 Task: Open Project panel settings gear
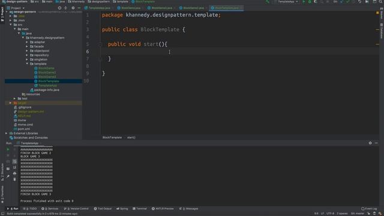coord(73,8)
